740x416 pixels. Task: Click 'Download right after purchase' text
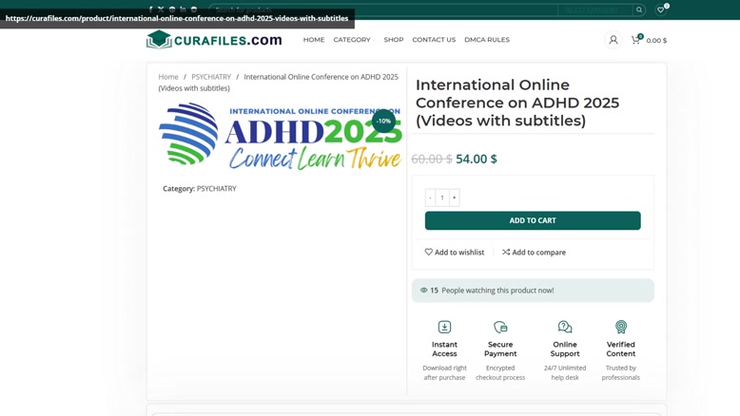click(x=444, y=372)
